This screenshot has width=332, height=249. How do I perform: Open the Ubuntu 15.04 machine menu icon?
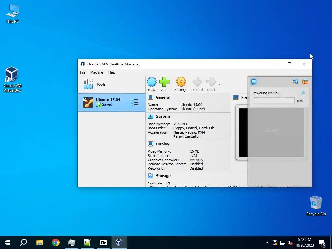tap(135, 102)
